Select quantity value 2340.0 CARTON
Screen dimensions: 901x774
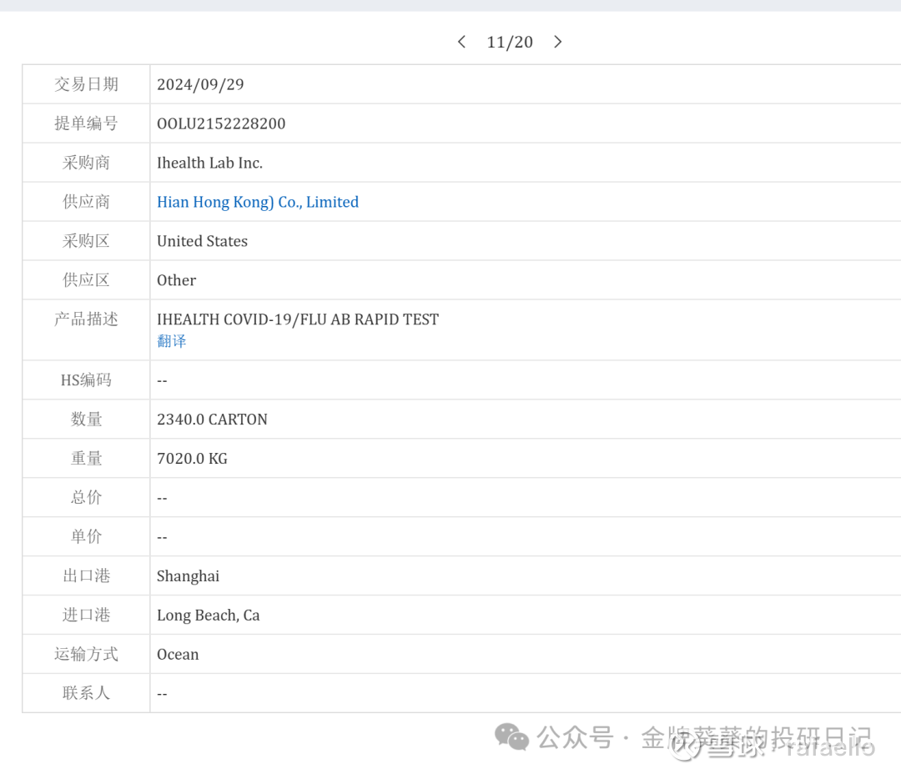212,420
